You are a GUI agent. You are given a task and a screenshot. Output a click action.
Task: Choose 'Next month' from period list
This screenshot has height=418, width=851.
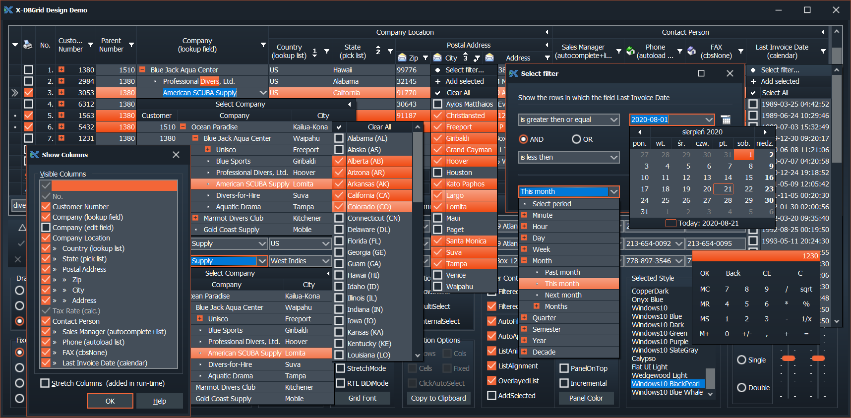pyautogui.click(x=563, y=295)
